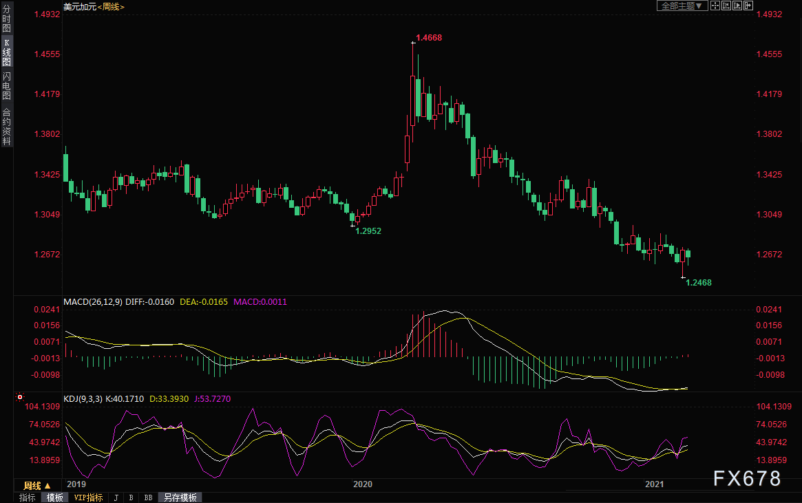Click 另存模板 save template button

pyautogui.click(x=180, y=497)
